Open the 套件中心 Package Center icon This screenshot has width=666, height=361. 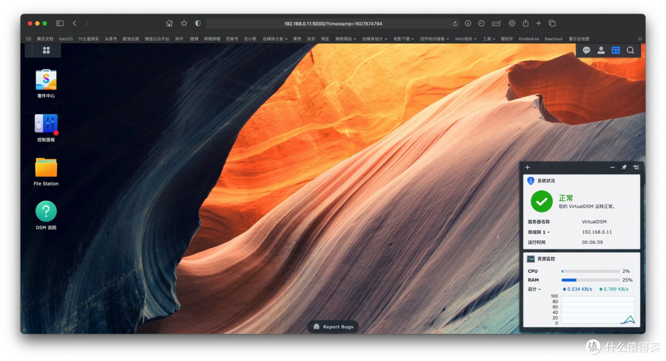coord(46,80)
